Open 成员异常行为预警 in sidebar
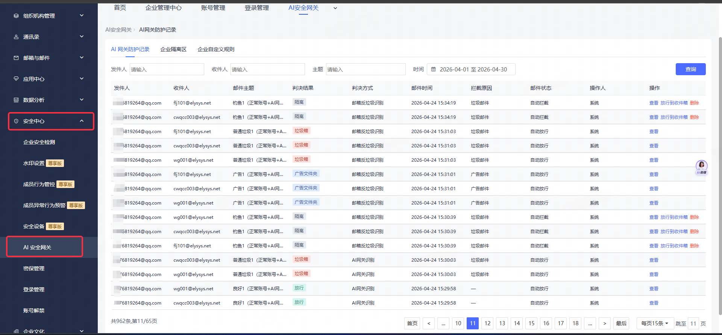722x335 pixels. pyautogui.click(x=44, y=205)
